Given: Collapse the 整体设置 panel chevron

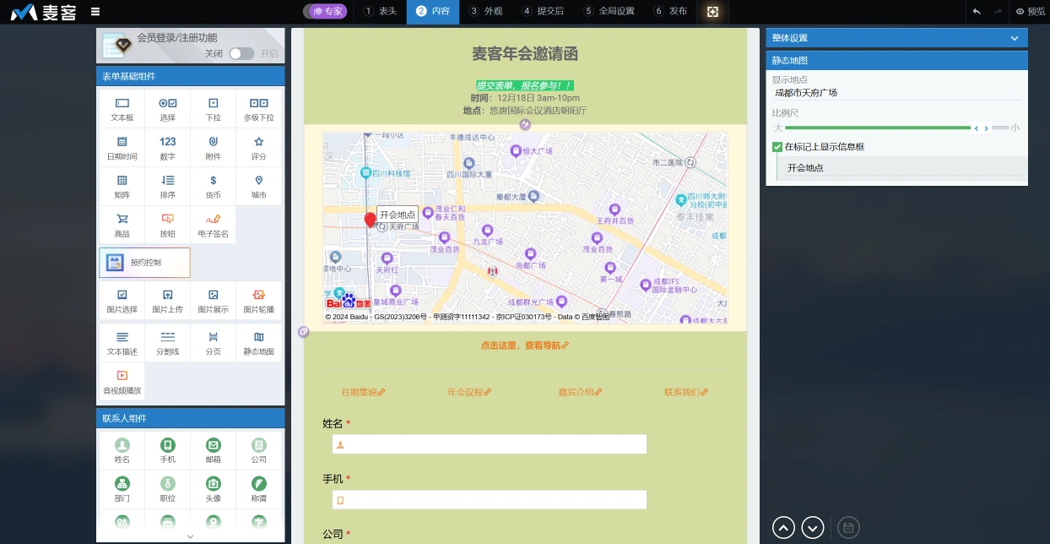Looking at the screenshot, I should pos(1014,38).
